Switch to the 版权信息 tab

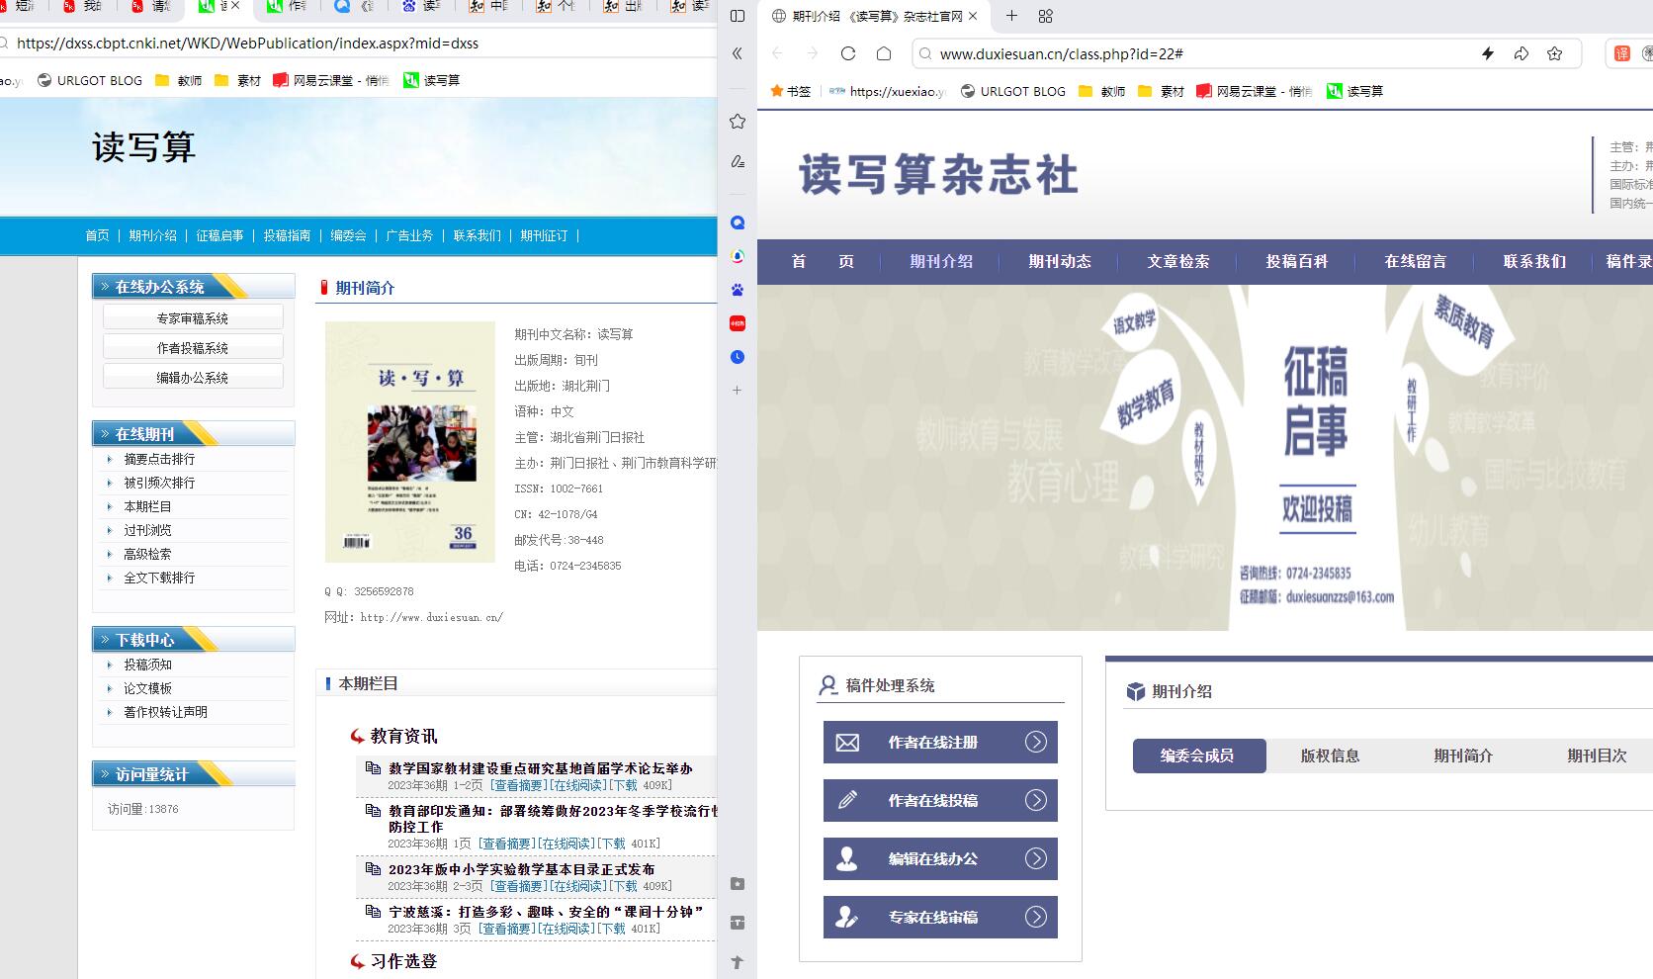1330,756
